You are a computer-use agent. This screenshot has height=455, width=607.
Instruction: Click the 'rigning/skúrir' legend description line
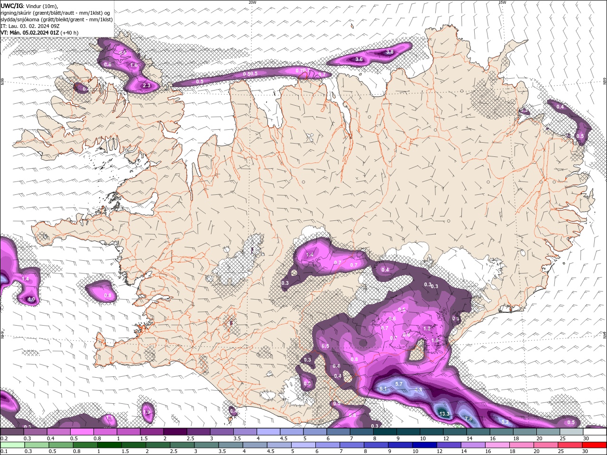tap(55, 12)
